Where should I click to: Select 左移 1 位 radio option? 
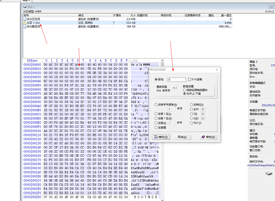tap(156, 114)
